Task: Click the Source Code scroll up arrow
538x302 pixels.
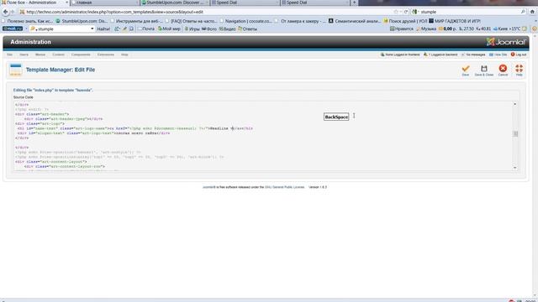Action: pos(515,104)
